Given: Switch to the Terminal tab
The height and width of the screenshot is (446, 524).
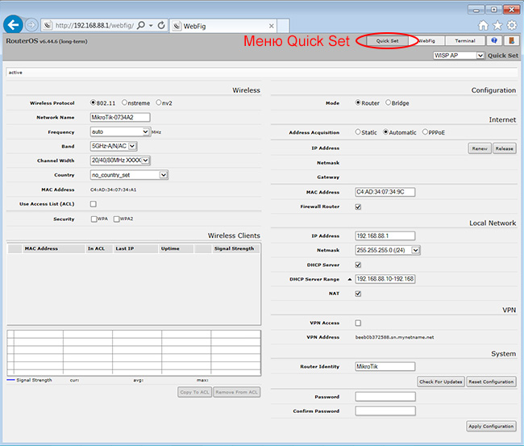Looking at the screenshot, I should pos(464,40).
